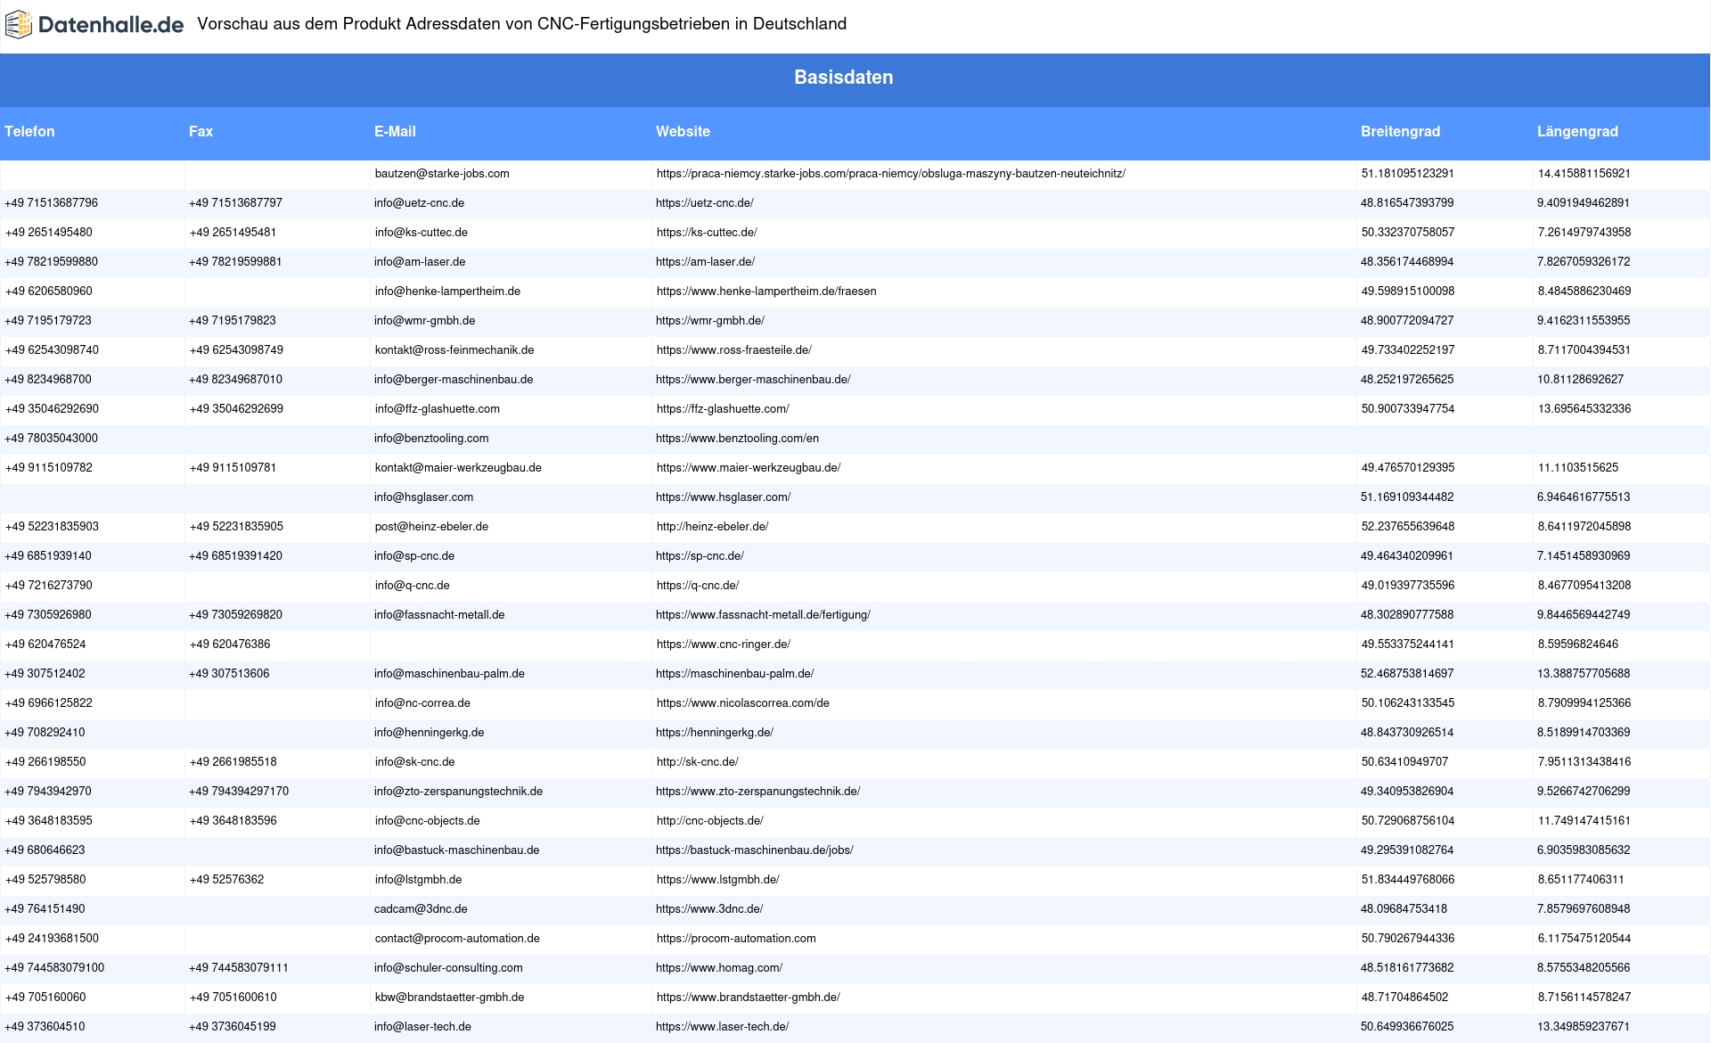Click email cadcam@3dnc.de
1711x1043 pixels.
point(421,909)
